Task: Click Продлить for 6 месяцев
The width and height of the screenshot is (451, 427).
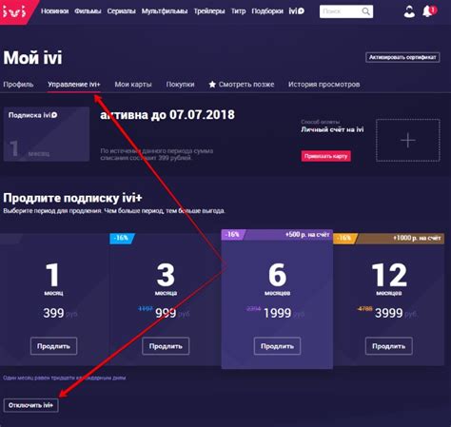Action: point(277,346)
